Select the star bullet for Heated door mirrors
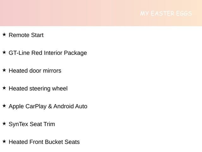Image resolution: width=202 pixels, height=152 pixels. click(x=4, y=70)
